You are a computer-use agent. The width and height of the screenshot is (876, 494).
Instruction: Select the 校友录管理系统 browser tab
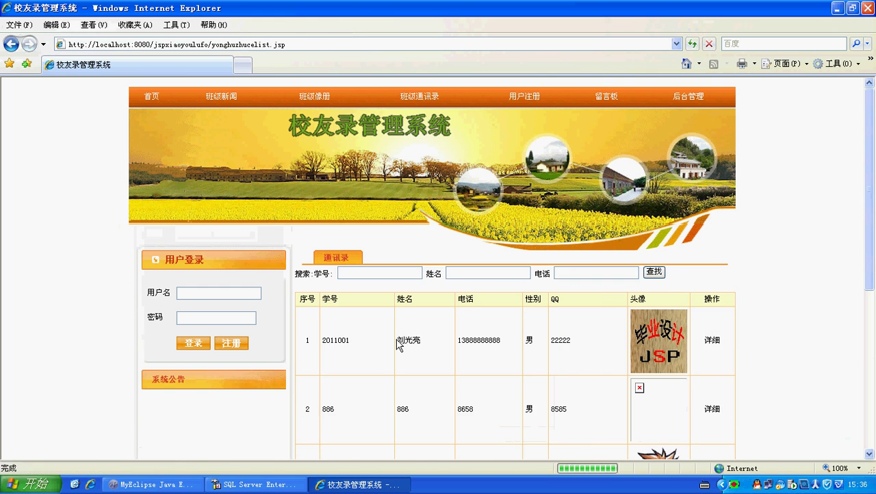point(137,65)
